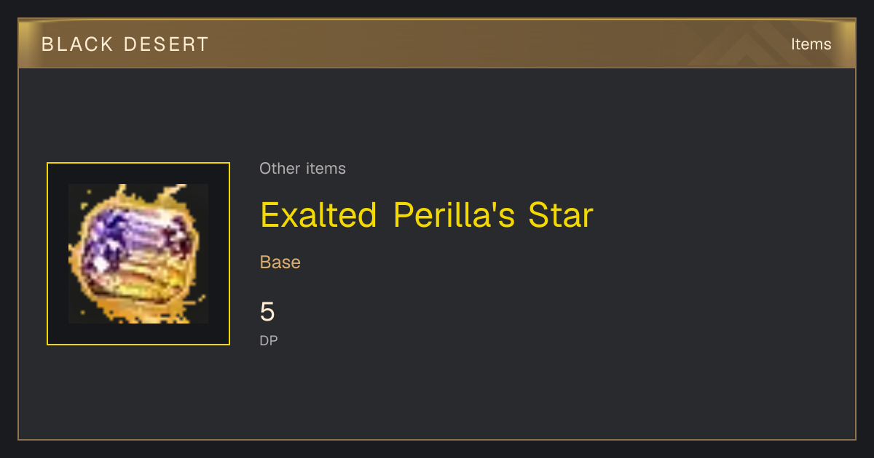Open the Items section link
Viewport: 874px width, 458px height.
tap(811, 44)
